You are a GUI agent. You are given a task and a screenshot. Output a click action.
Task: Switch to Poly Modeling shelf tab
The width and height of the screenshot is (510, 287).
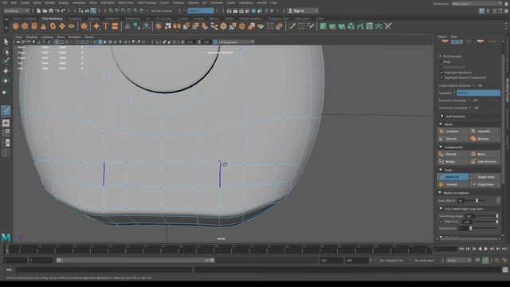(x=52, y=18)
